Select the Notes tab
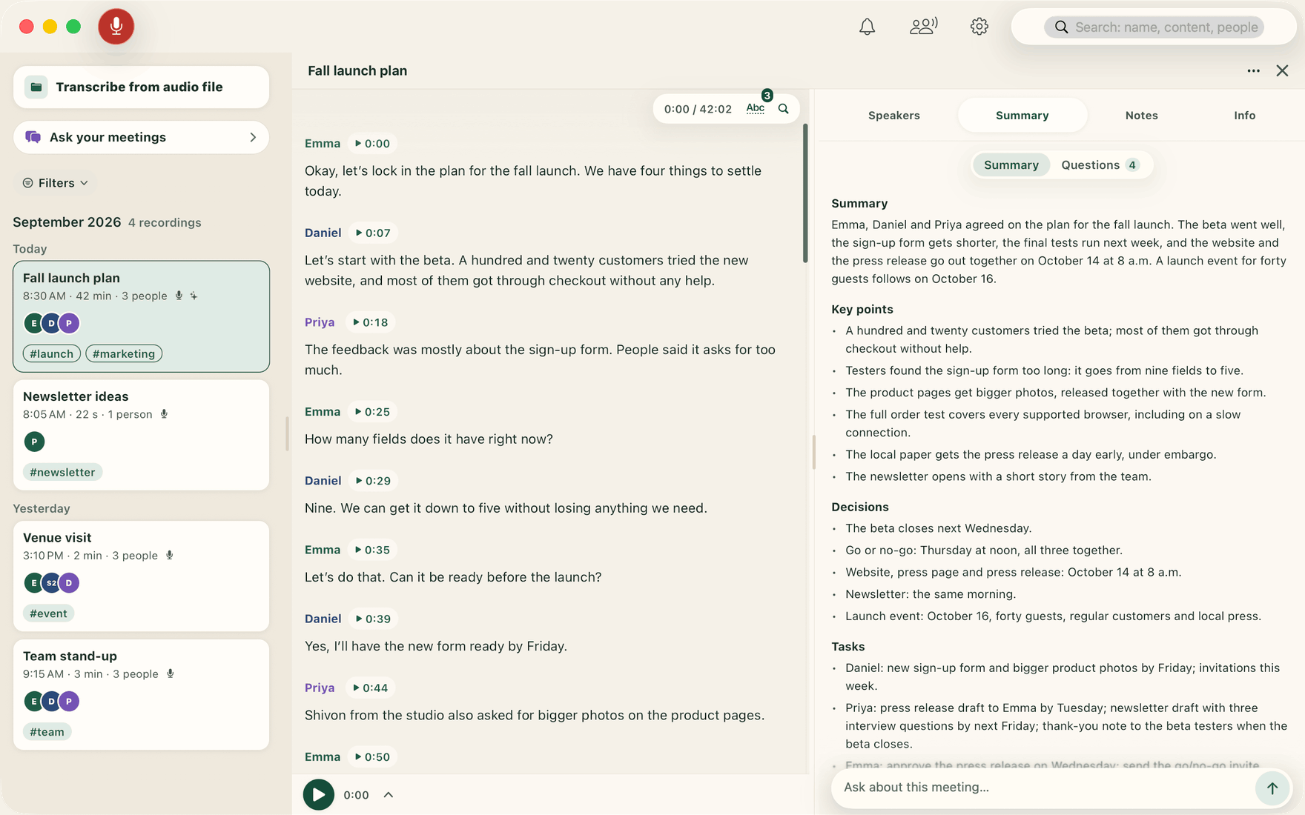1305x815 pixels. pyautogui.click(x=1141, y=116)
